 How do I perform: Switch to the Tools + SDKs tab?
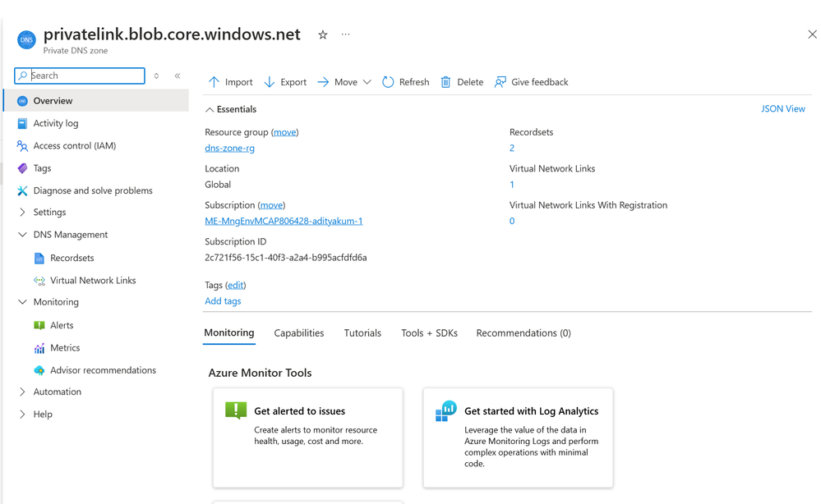[429, 333]
